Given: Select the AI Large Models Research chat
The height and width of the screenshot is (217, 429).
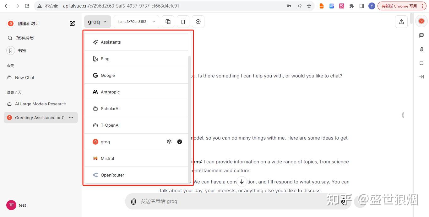Looking at the screenshot, I should (41, 104).
